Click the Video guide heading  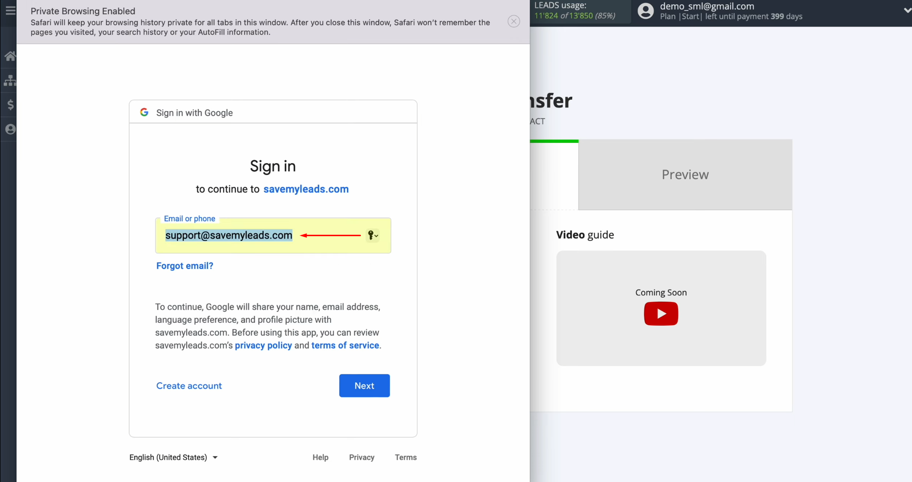pyautogui.click(x=585, y=235)
